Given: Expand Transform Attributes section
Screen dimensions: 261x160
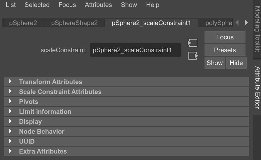Looking at the screenshot, I should (126, 82).
